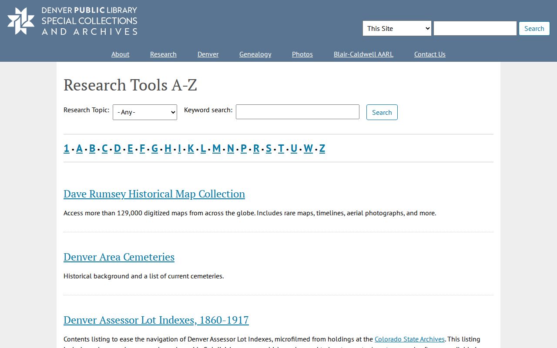Jump to letter L in index
557x348 pixels.
point(203,148)
